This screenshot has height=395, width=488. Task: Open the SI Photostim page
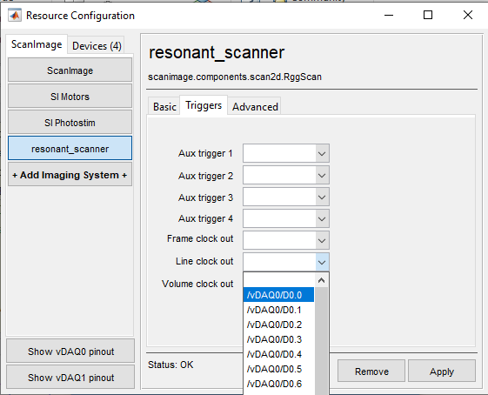click(70, 123)
